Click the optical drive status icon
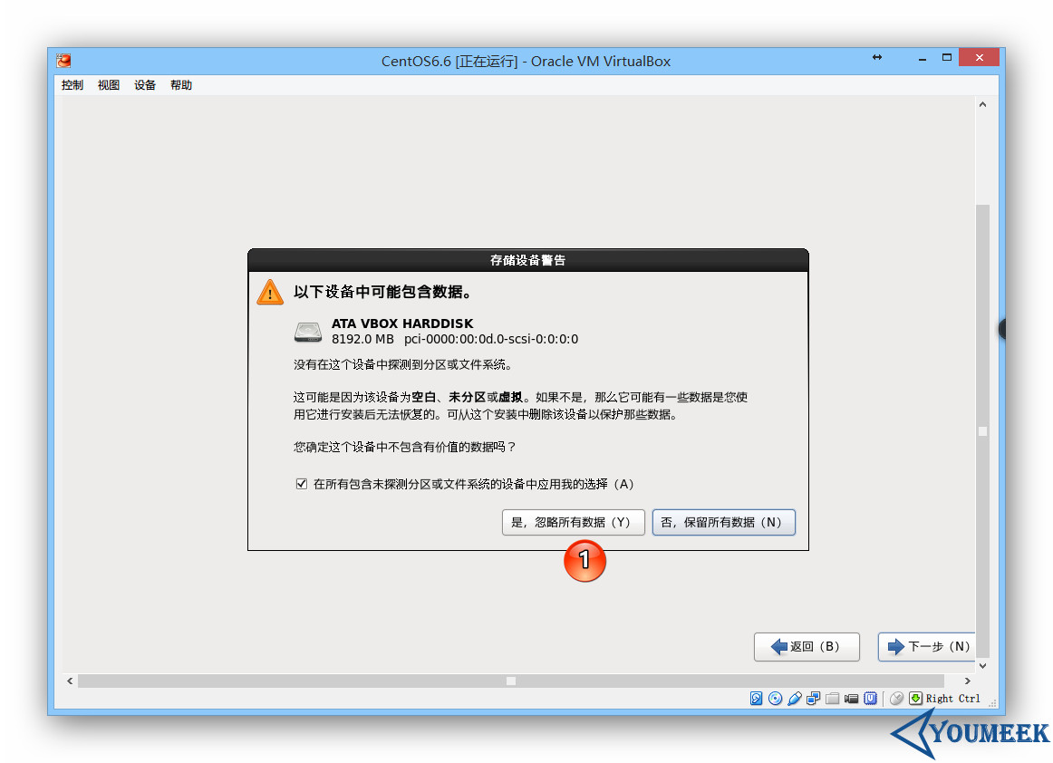Image resolution: width=1053 pixels, height=763 pixels. click(776, 698)
